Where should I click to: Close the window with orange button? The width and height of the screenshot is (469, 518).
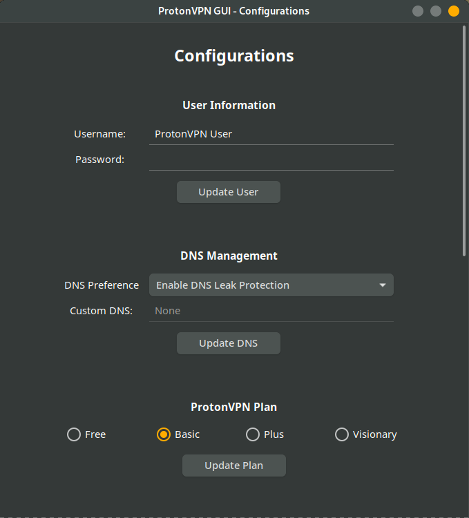click(x=454, y=11)
